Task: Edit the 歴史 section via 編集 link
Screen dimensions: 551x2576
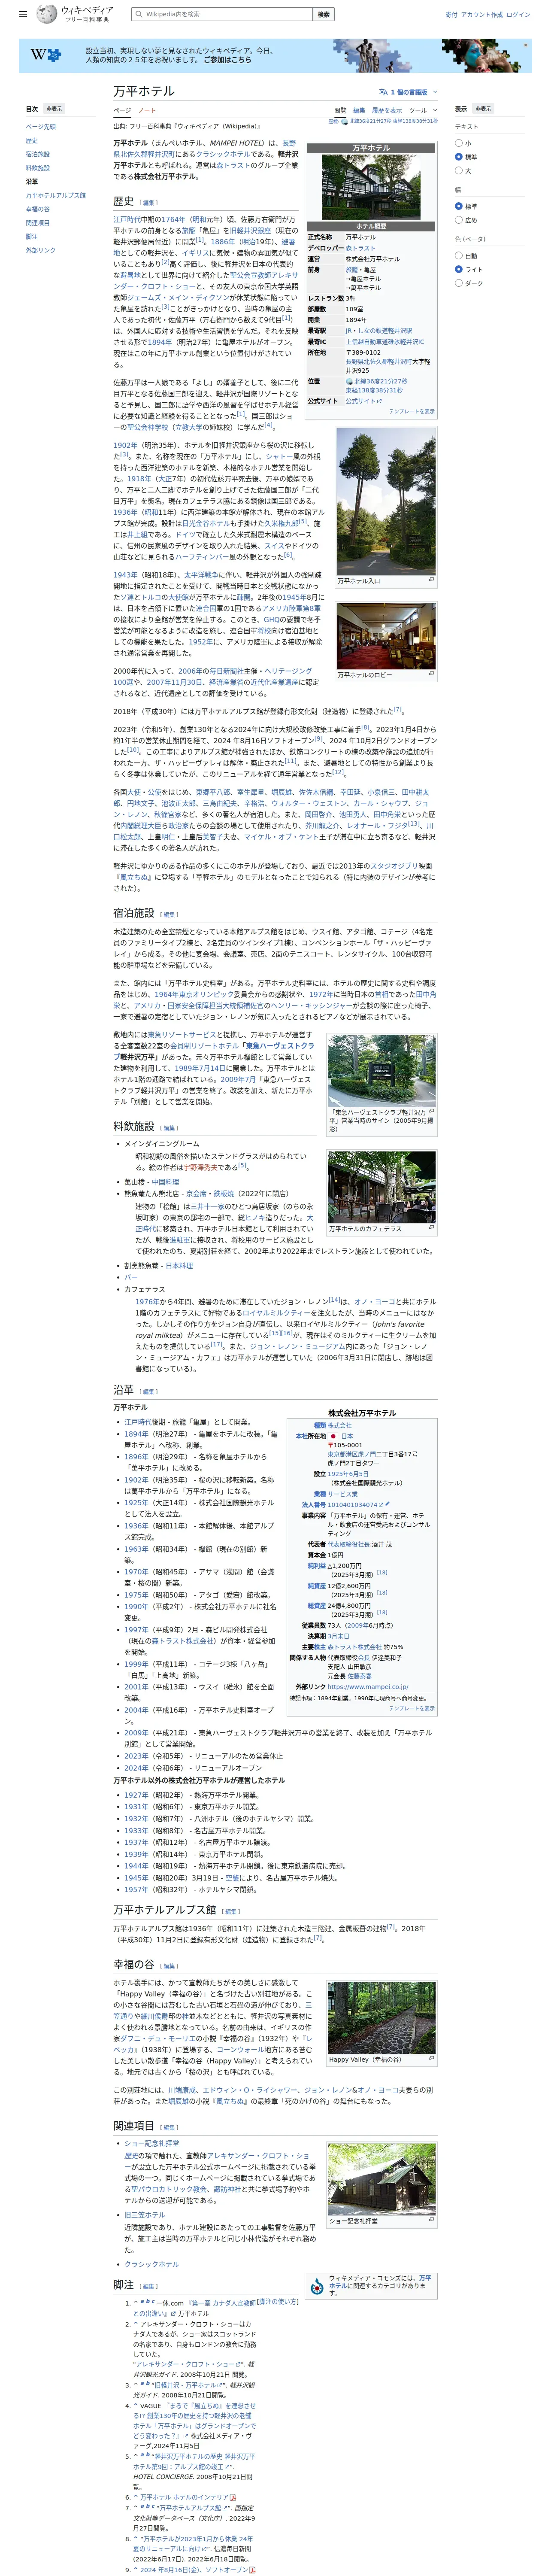Action: (148, 203)
